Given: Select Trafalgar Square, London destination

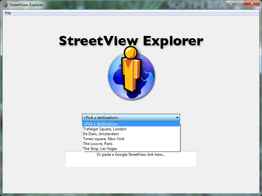Looking at the screenshot, I should (x=131, y=129).
